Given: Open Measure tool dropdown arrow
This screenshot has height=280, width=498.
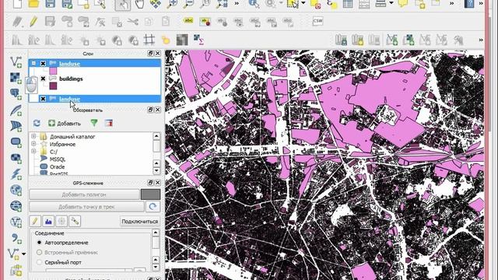Looking at the screenshot, I should pyautogui.click(x=391, y=3).
